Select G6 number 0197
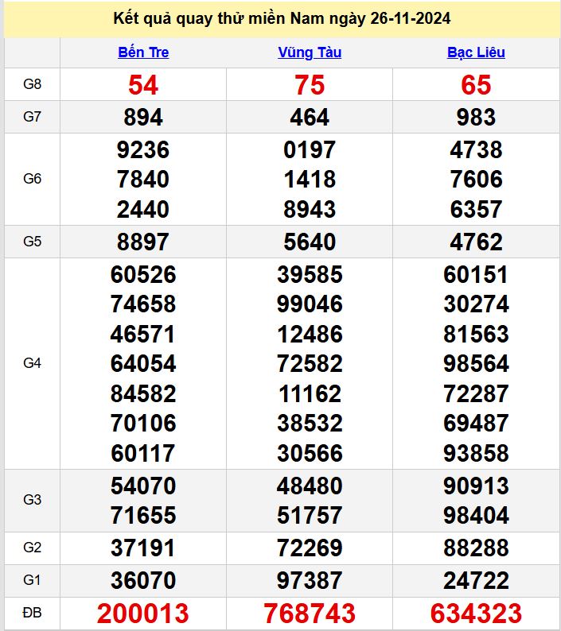The width and height of the screenshot is (561, 631). pos(310,149)
